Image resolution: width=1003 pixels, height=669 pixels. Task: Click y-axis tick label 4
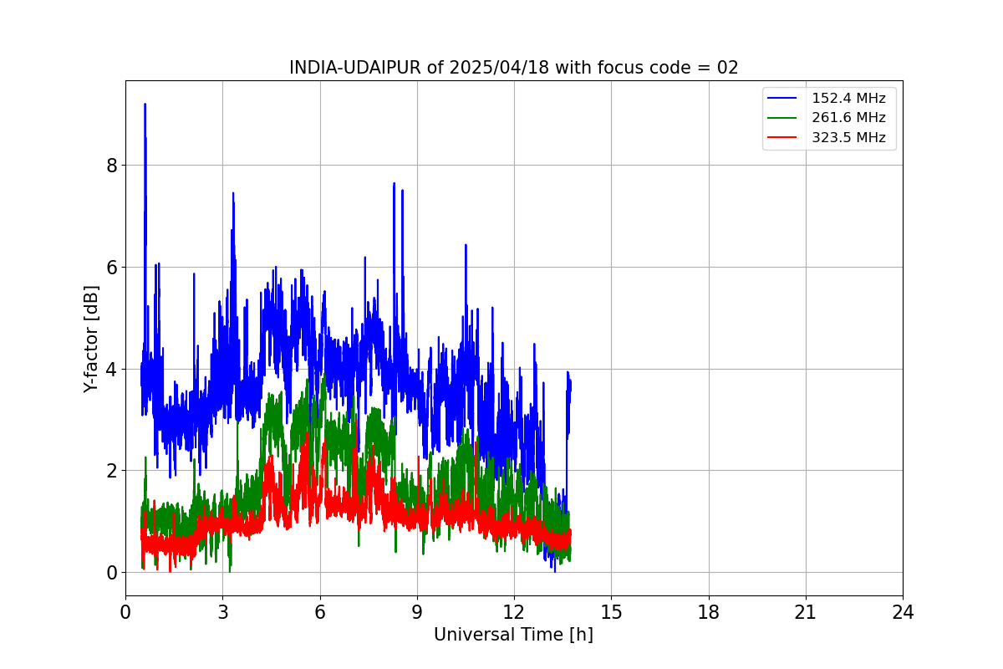click(111, 369)
